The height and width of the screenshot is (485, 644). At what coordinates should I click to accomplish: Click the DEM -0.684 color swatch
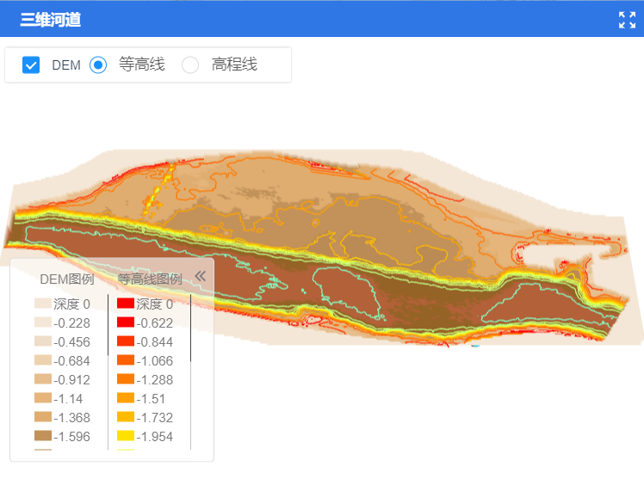(43, 360)
